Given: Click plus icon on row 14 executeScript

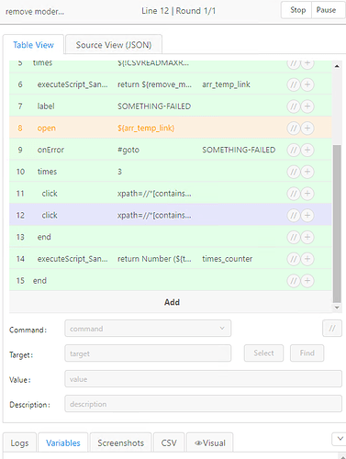Looking at the screenshot, I should pyautogui.click(x=307, y=259).
